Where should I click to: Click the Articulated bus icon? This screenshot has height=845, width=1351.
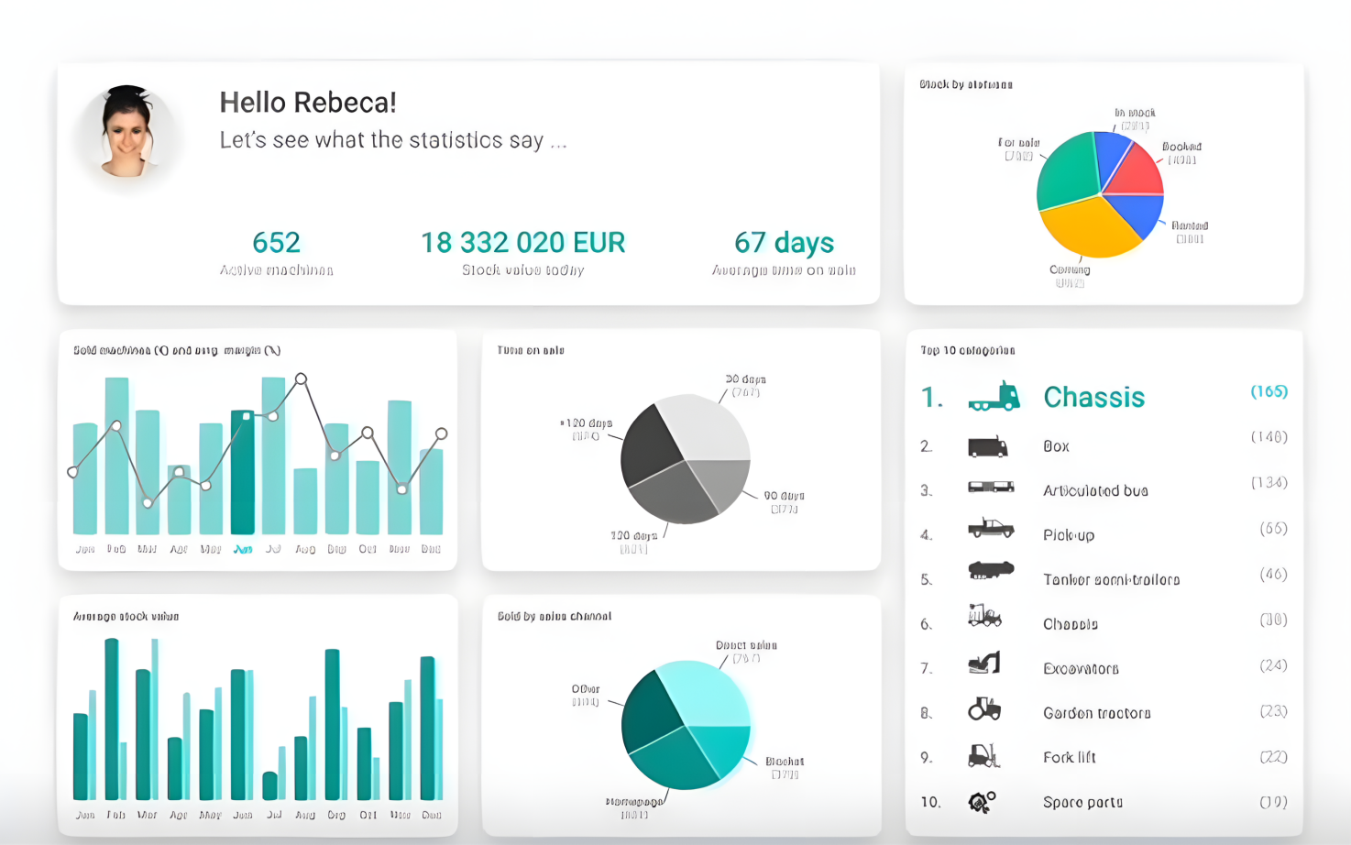click(x=990, y=488)
